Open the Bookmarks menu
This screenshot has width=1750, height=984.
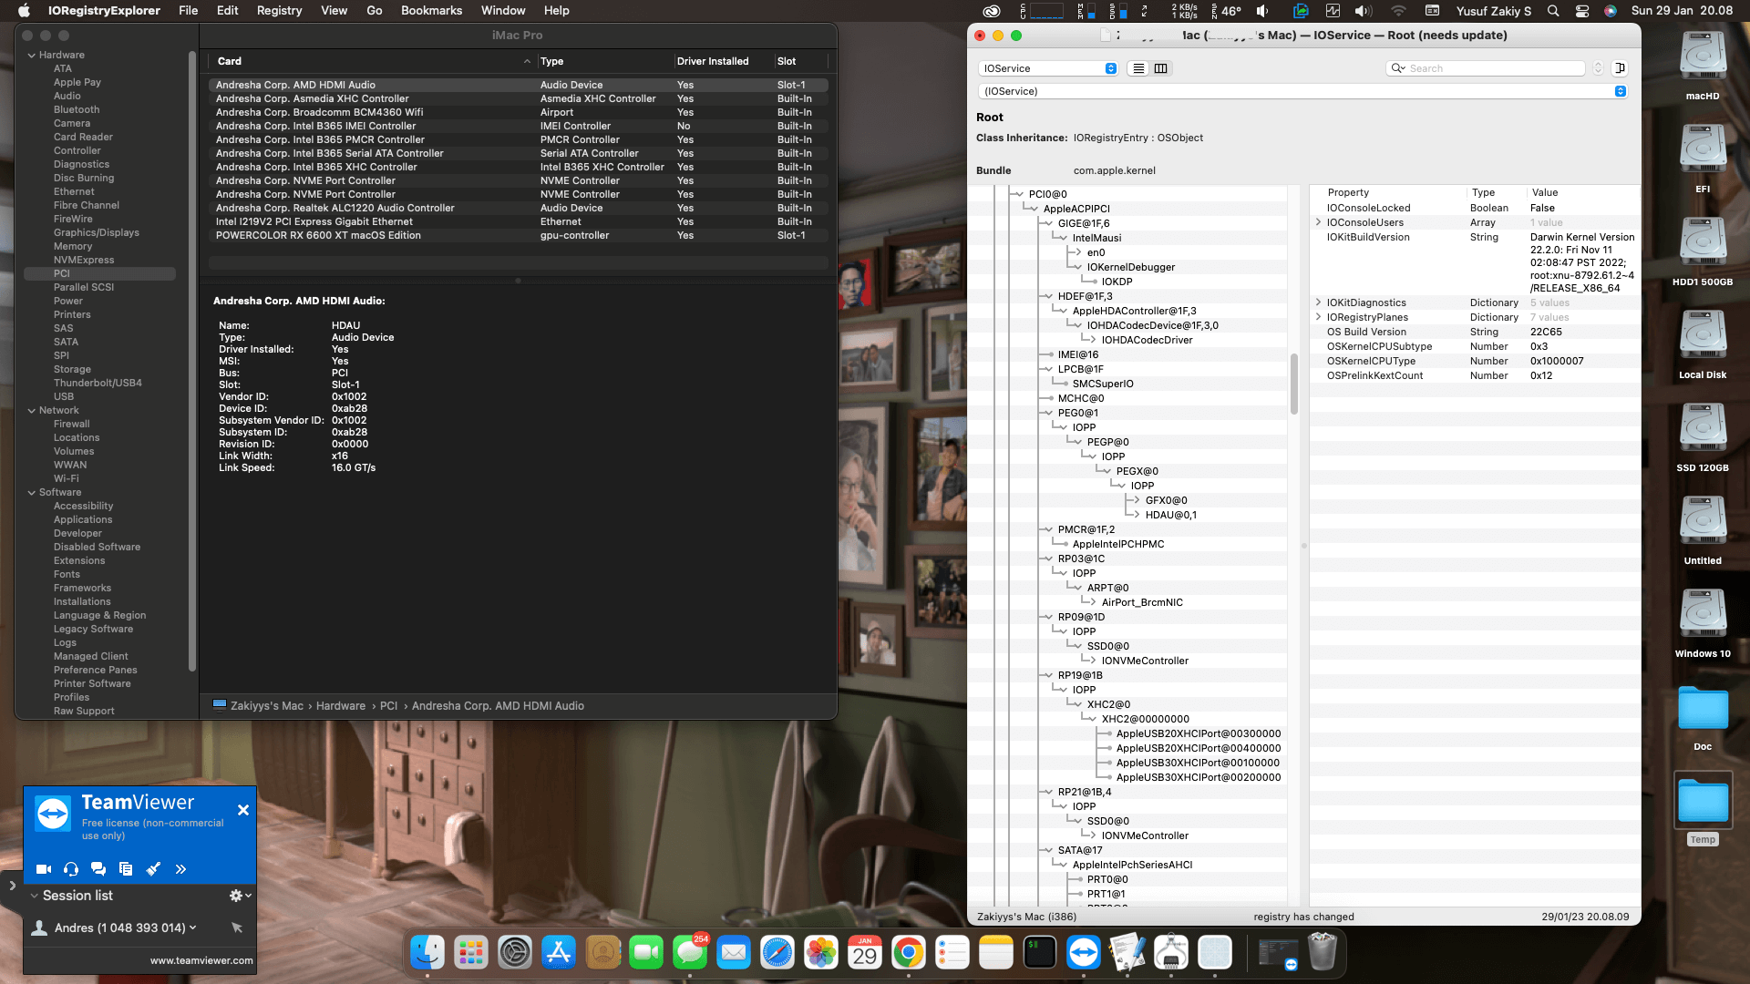[x=431, y=11]
